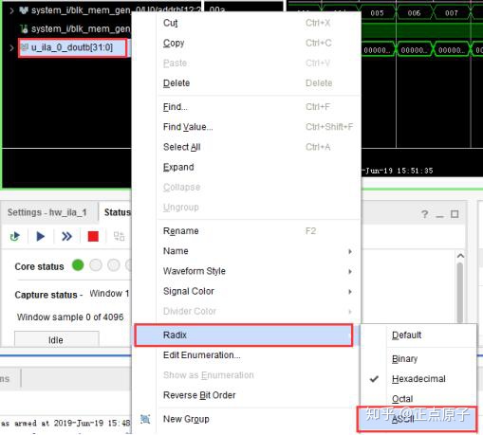483x435 pixels.
Task: Select the u_ila_0_doutb[31:0] signal row
Action: tap(73, 47)
